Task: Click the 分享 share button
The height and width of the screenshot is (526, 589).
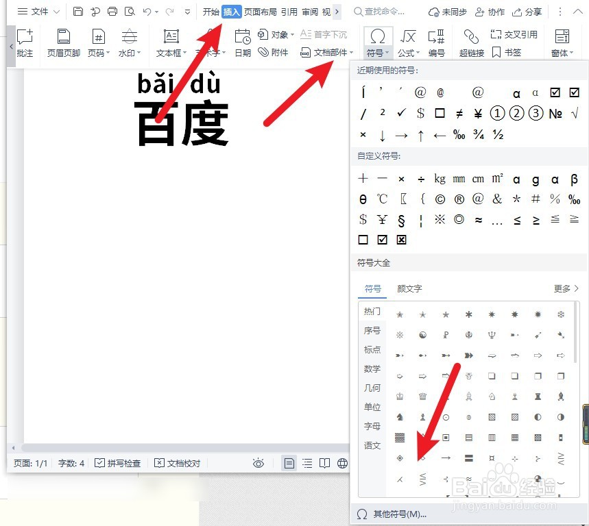Action: coord(527,12)
